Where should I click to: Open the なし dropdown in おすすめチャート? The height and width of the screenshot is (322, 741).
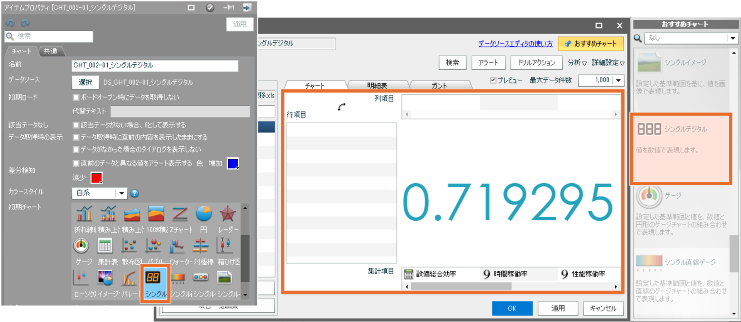pos(733,38)
